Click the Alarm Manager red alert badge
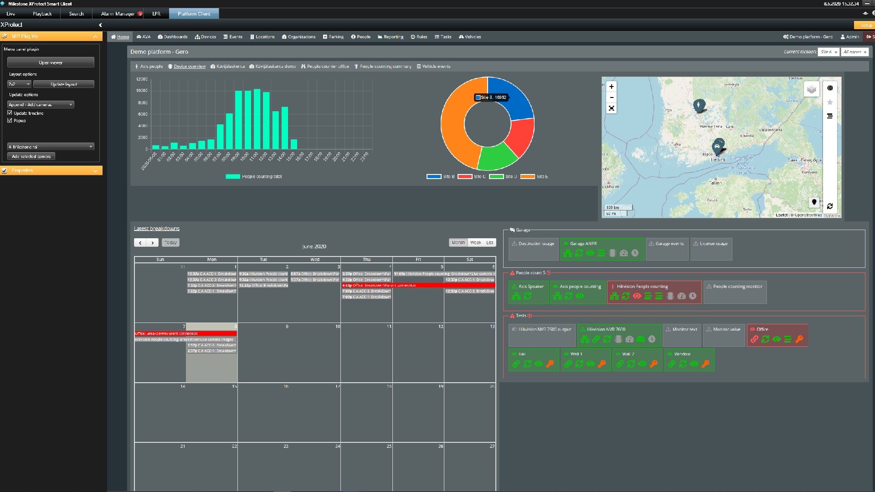The height and width of the screenshot is (492, 875). 140,14
